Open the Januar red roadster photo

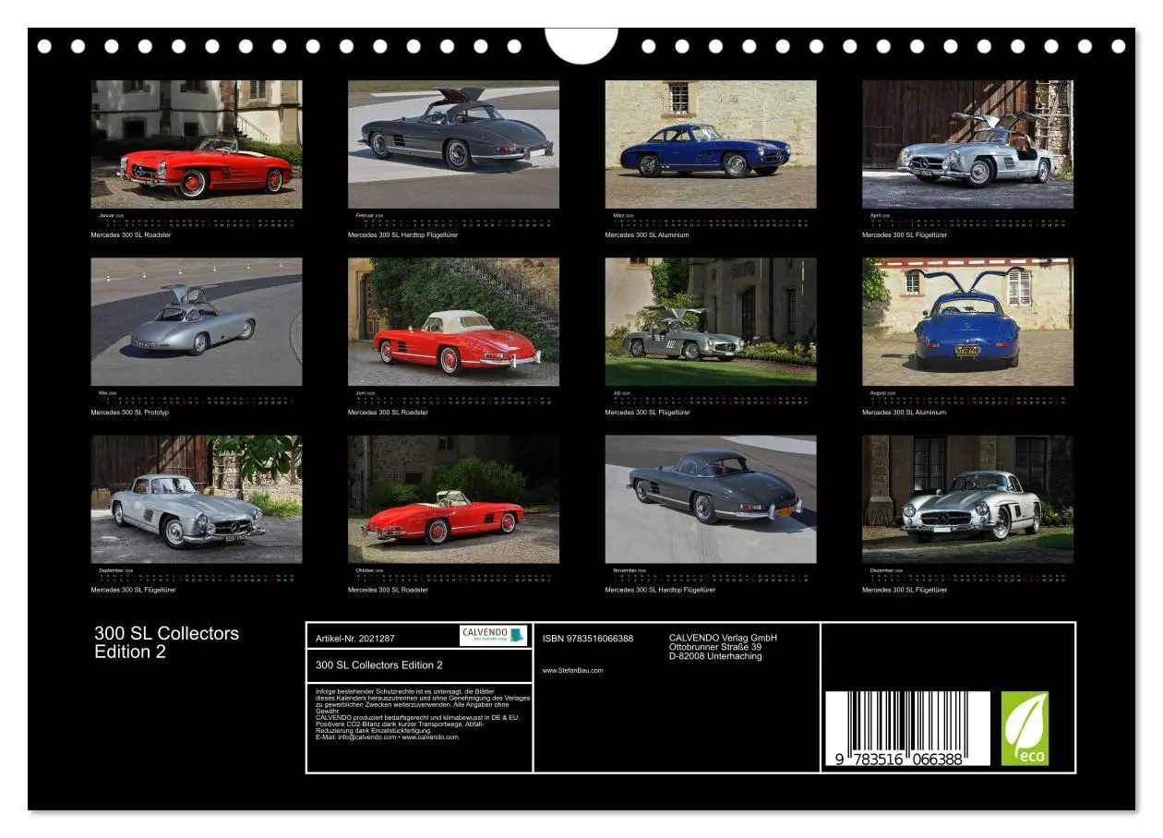[x=197, y=144]
